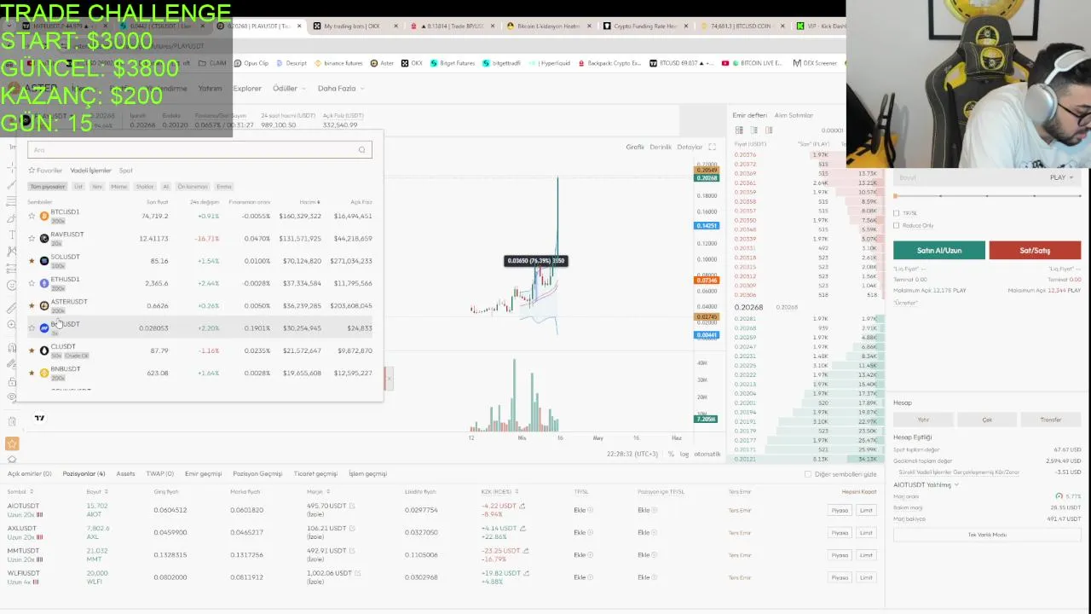Toggle log scale on chart
1091x614 pixels.
click(x=684, y=454)
